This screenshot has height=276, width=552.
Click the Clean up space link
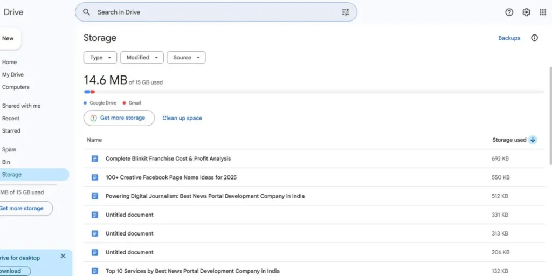pyautogui.click(x=182, y=118)
